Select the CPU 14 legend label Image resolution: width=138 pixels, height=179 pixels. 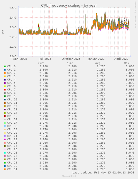[x=12, y=113]
